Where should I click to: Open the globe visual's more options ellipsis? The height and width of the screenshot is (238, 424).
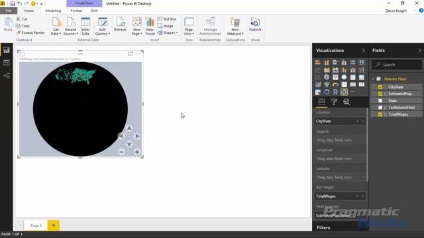click(x=138, y=54)
